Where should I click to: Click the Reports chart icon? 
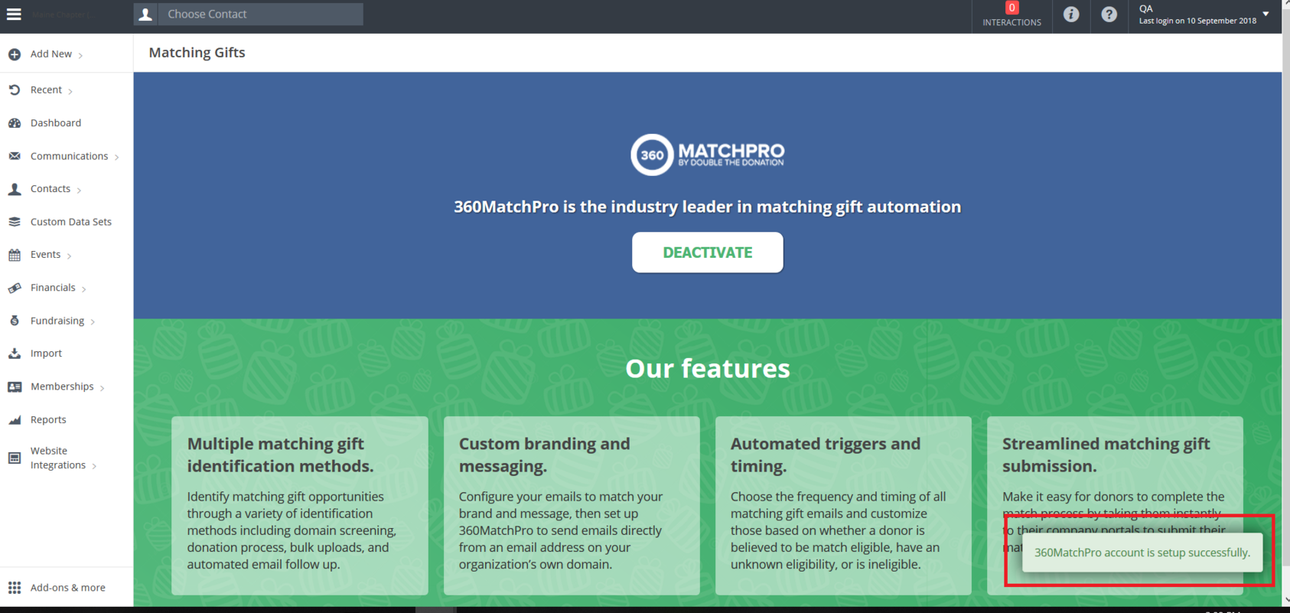pos(15,419)
